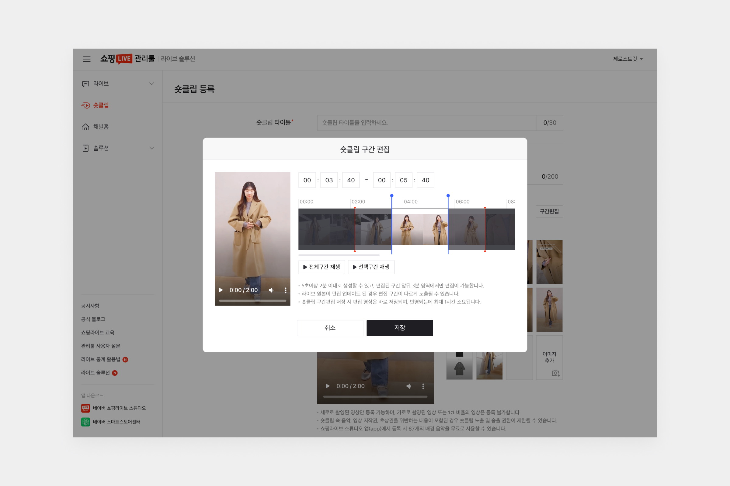Open the 제로스트릿 account dropdown

point(627,59)
